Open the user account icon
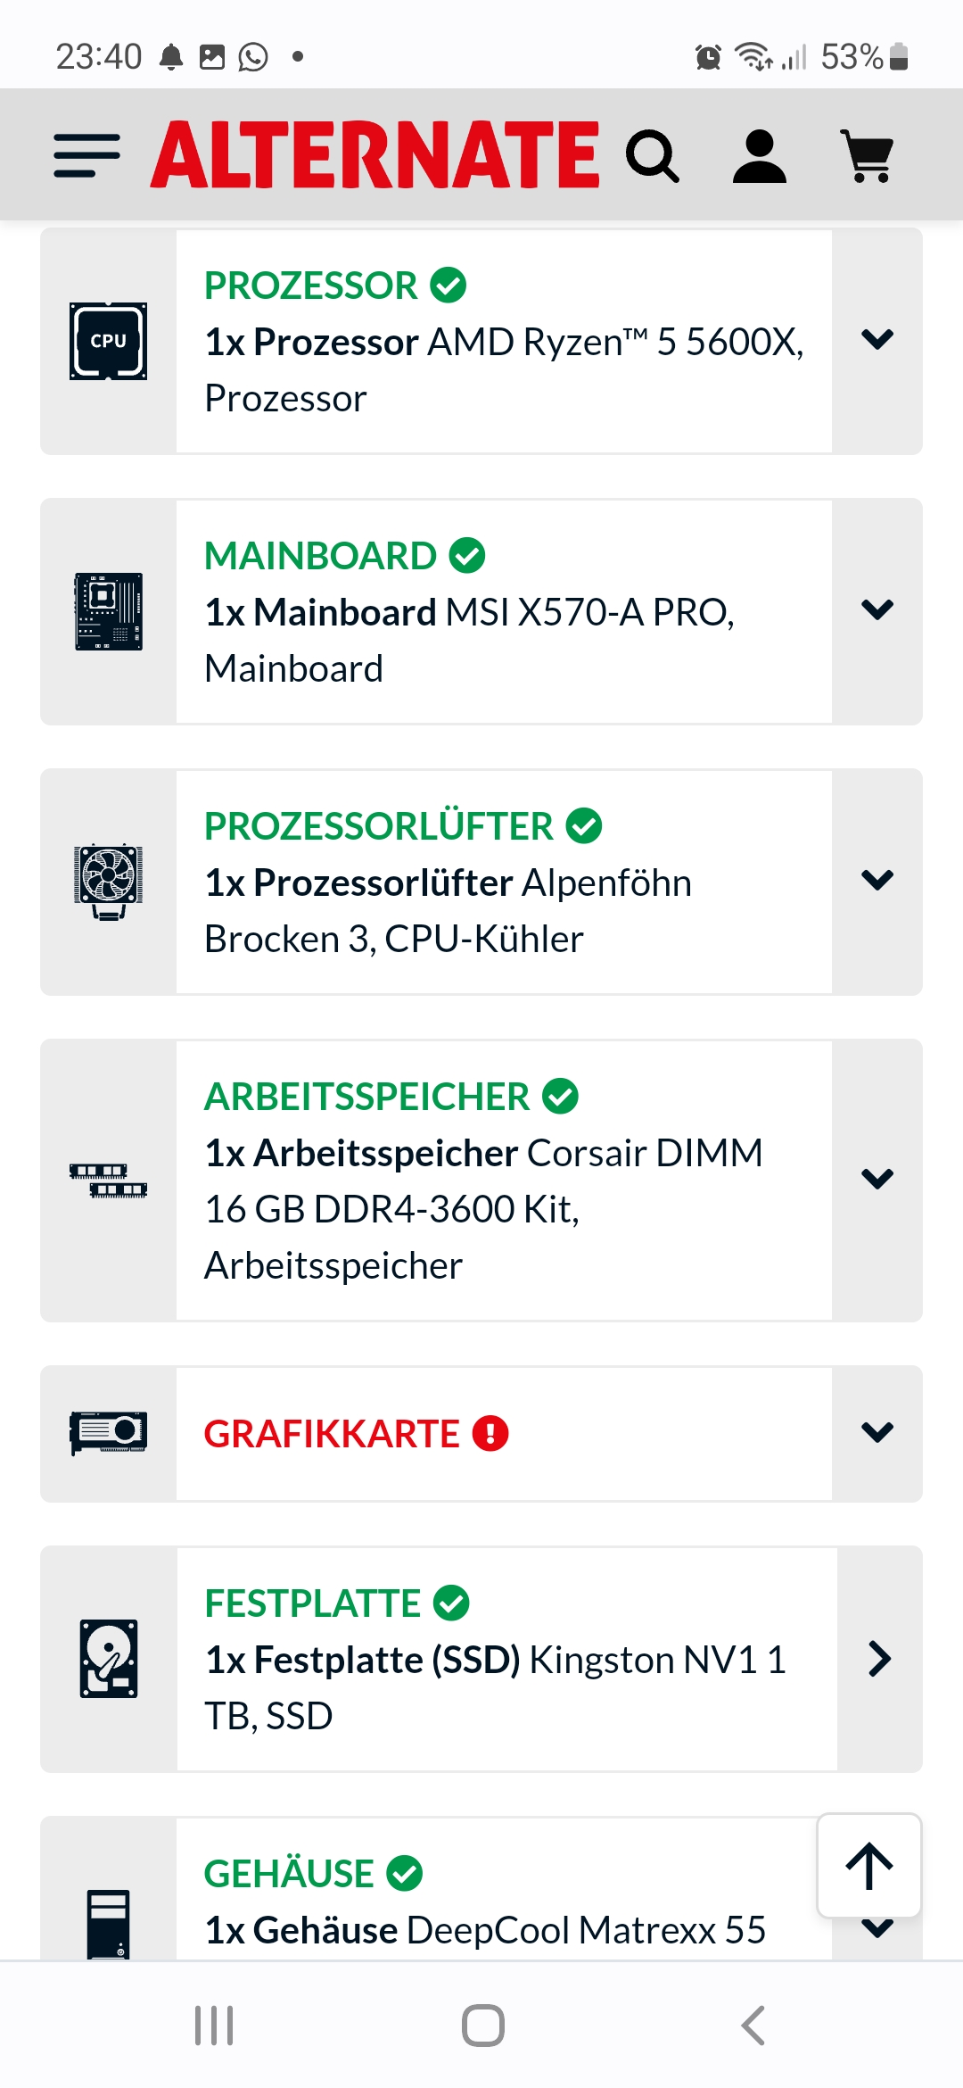The image size is (963, 2088). [x=759, y=156]
